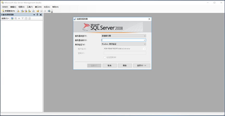Click the Filter funnel icon
The image size is (225, 116).
[23, 18]
